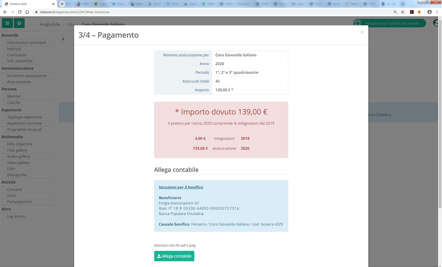Click the green up-arrow circle button
The height and width of the screenshot is (267, 442).
(19, 23)
